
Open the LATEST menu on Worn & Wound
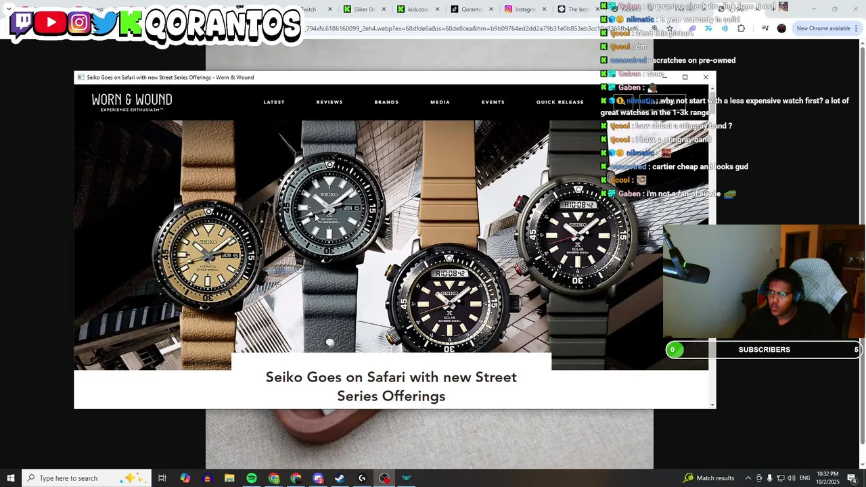click(274, 102)
